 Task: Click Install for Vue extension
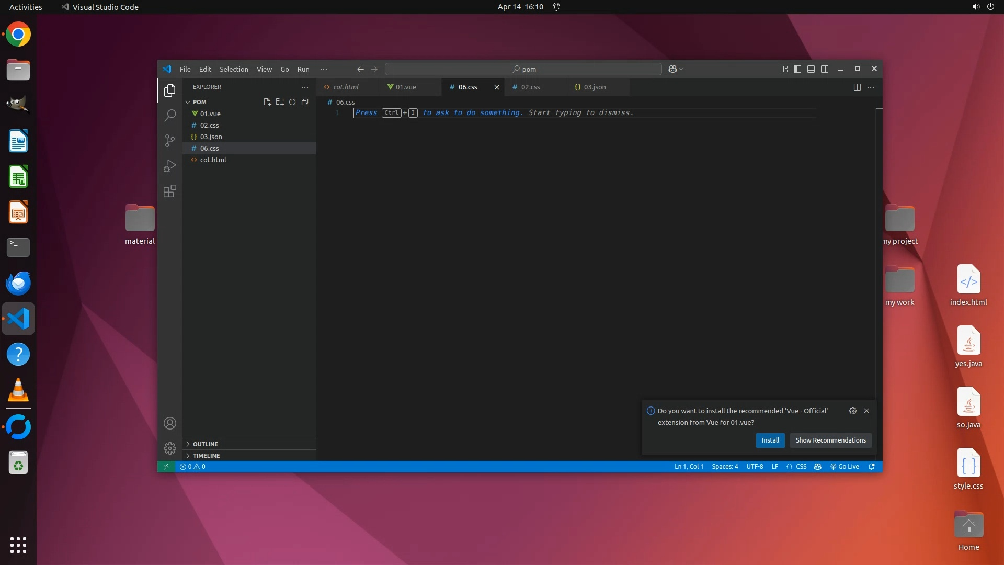click(770, 440)
